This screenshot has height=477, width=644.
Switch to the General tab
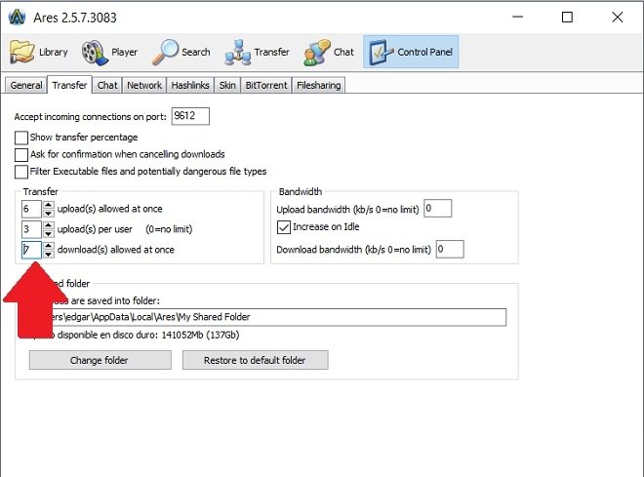(26, 86)
